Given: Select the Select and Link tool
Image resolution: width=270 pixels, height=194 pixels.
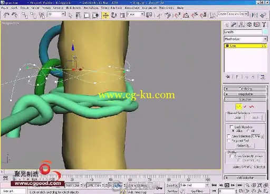Looking at the screenshot, I should [25, 15].
